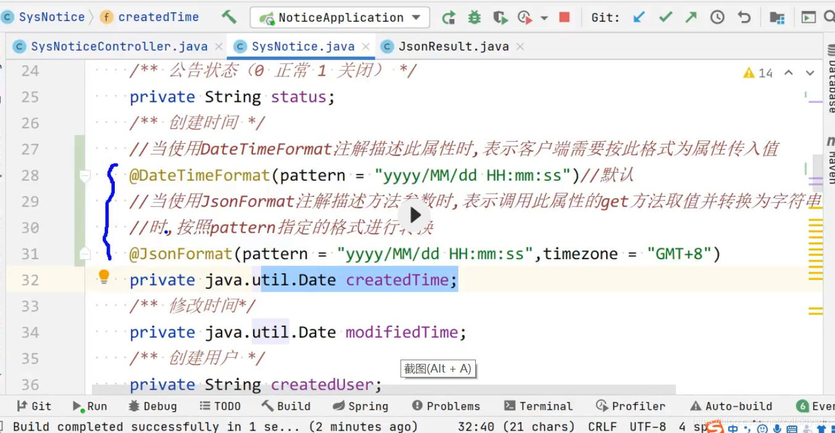Toggle the fold marker on line 28
Image resolution: width=835 pixels, height=433 pixels.
(85, 176)
